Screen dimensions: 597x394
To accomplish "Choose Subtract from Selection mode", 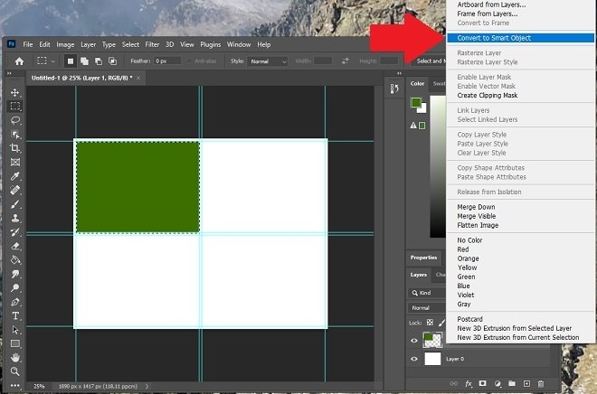I will 99,61.
